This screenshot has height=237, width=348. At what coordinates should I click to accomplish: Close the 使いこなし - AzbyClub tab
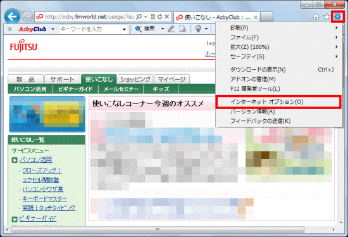pos(256,17)
